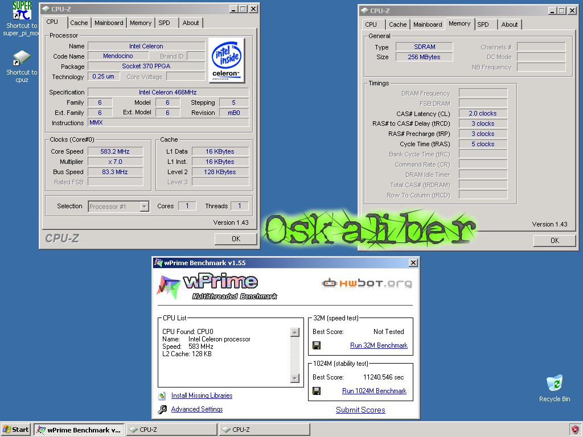
Task: Click the save icon in 32M speed test
Action: [317, 345]
